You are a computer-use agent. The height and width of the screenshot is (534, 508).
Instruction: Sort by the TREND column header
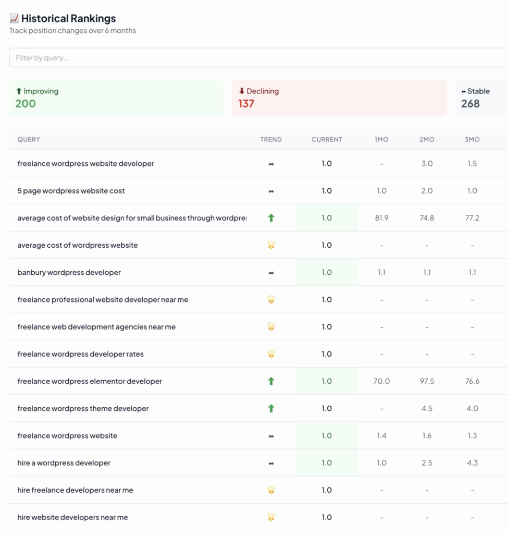271,139
